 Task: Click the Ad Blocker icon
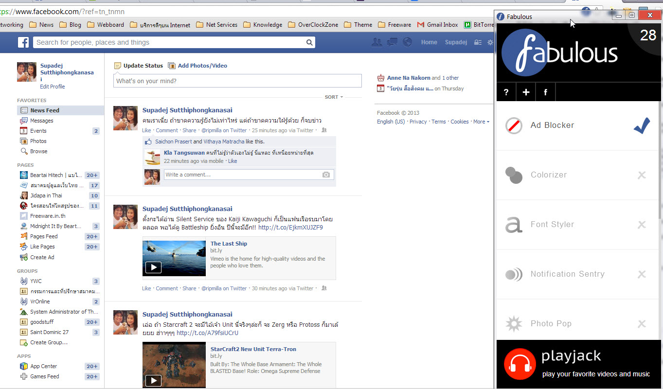tap(514, 125)
